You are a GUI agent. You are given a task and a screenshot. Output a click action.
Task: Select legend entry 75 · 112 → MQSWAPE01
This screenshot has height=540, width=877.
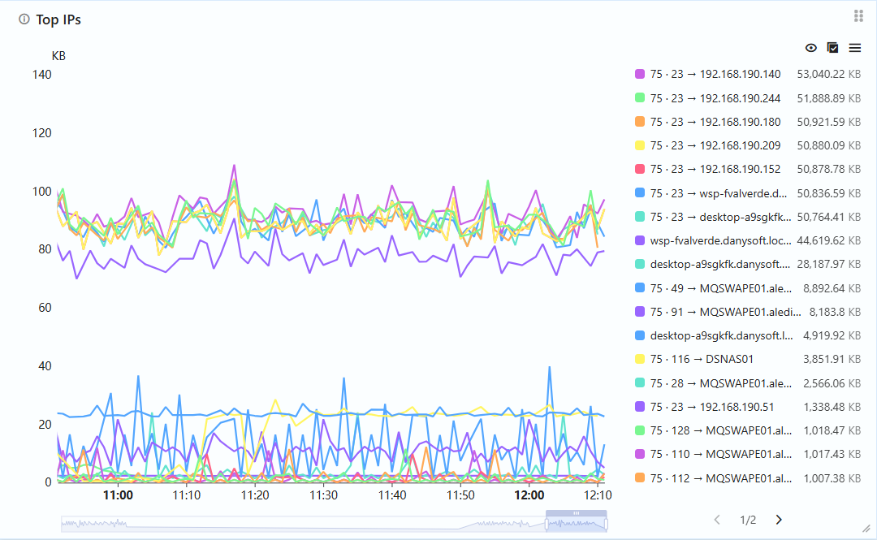(x=748, y=478)
